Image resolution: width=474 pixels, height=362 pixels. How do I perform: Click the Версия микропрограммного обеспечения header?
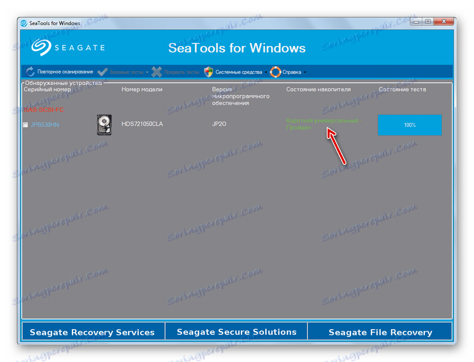pos(240,96)
